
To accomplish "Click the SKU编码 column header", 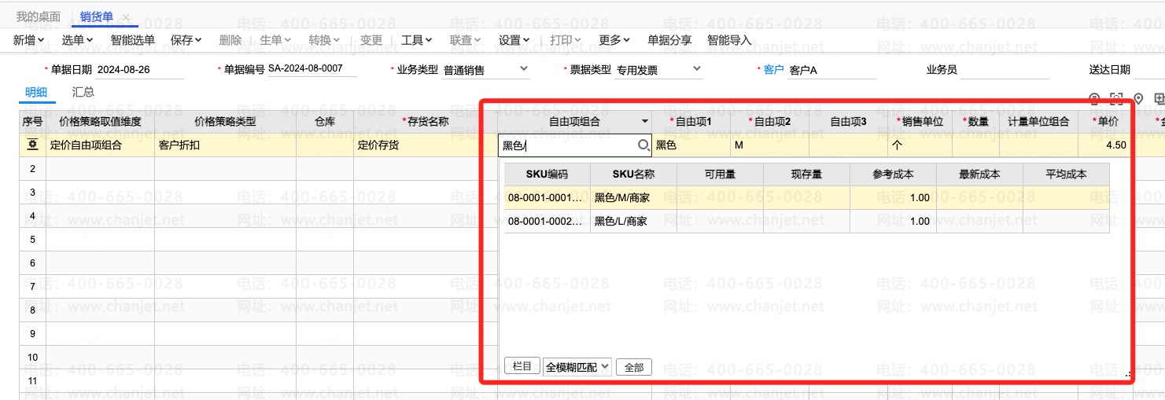I will click(547, 174).
